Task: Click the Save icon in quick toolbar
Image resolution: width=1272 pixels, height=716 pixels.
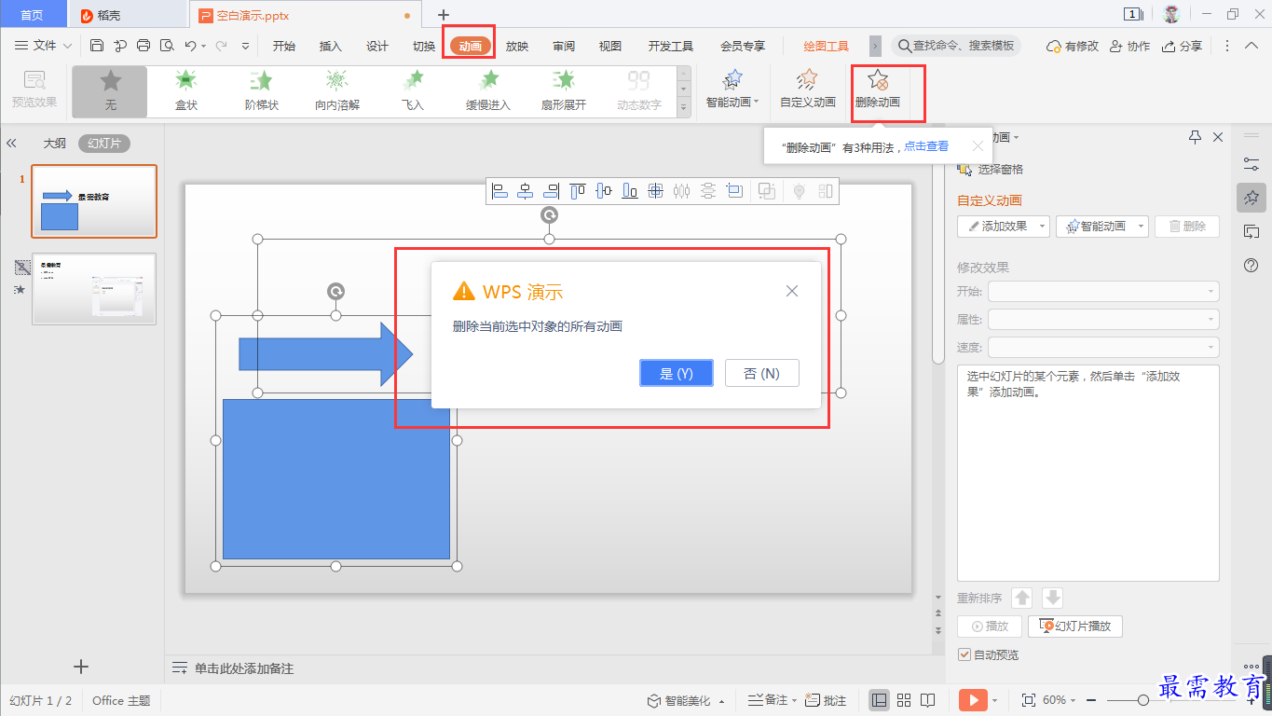Action: 97,46
